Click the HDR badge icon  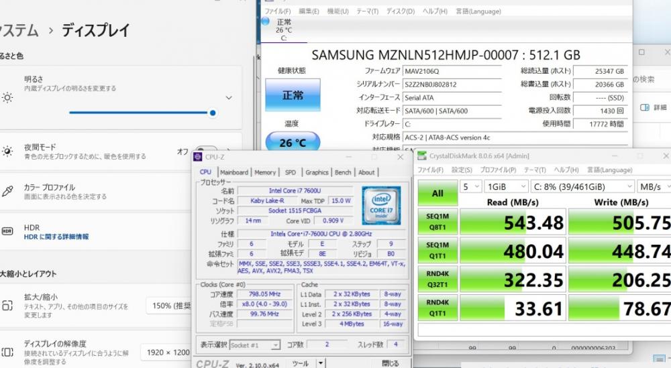click(x=7, y=231)
